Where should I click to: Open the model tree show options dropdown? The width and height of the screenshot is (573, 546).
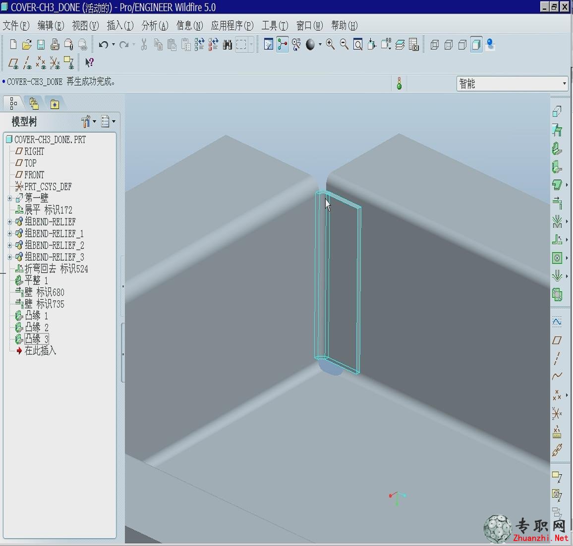coord(108,121)
